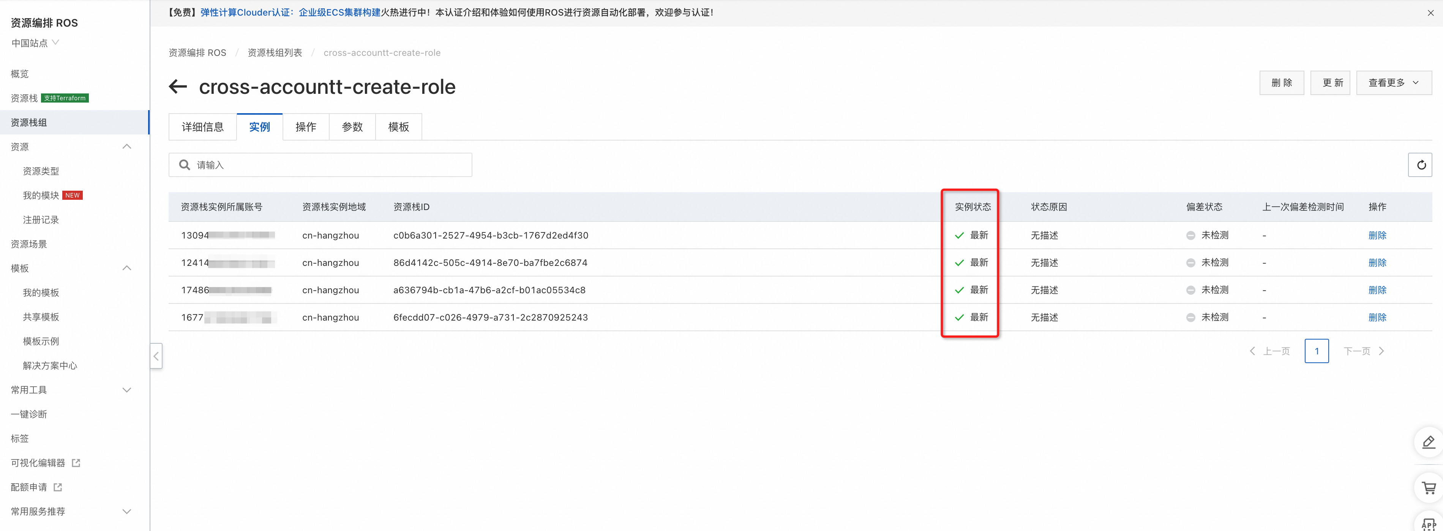Collapse the 模板 sidebar section
Screen dimensions: 1443x531
pyautogui.click(x=126, y=268)
